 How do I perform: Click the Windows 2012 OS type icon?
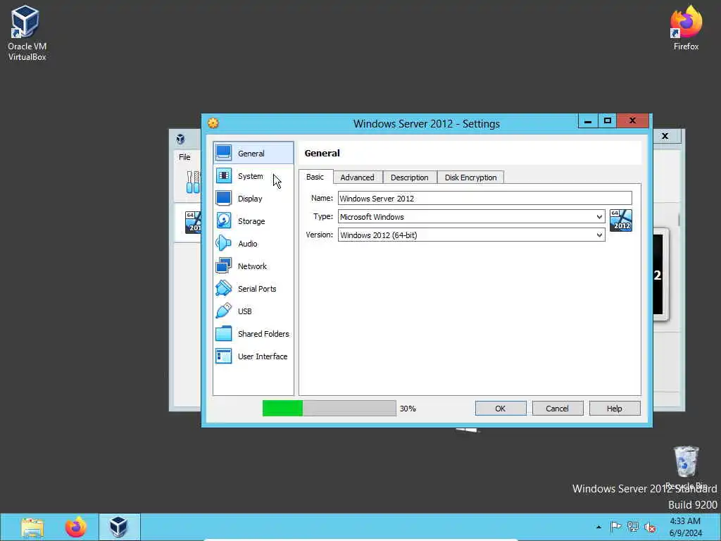pyautogui.click(x=621, y=220)
